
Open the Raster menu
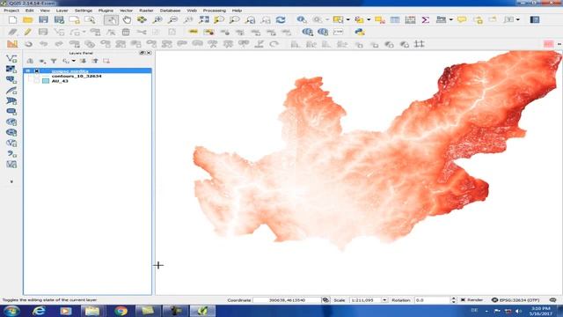pyautogui.click(x=146, y=11)
